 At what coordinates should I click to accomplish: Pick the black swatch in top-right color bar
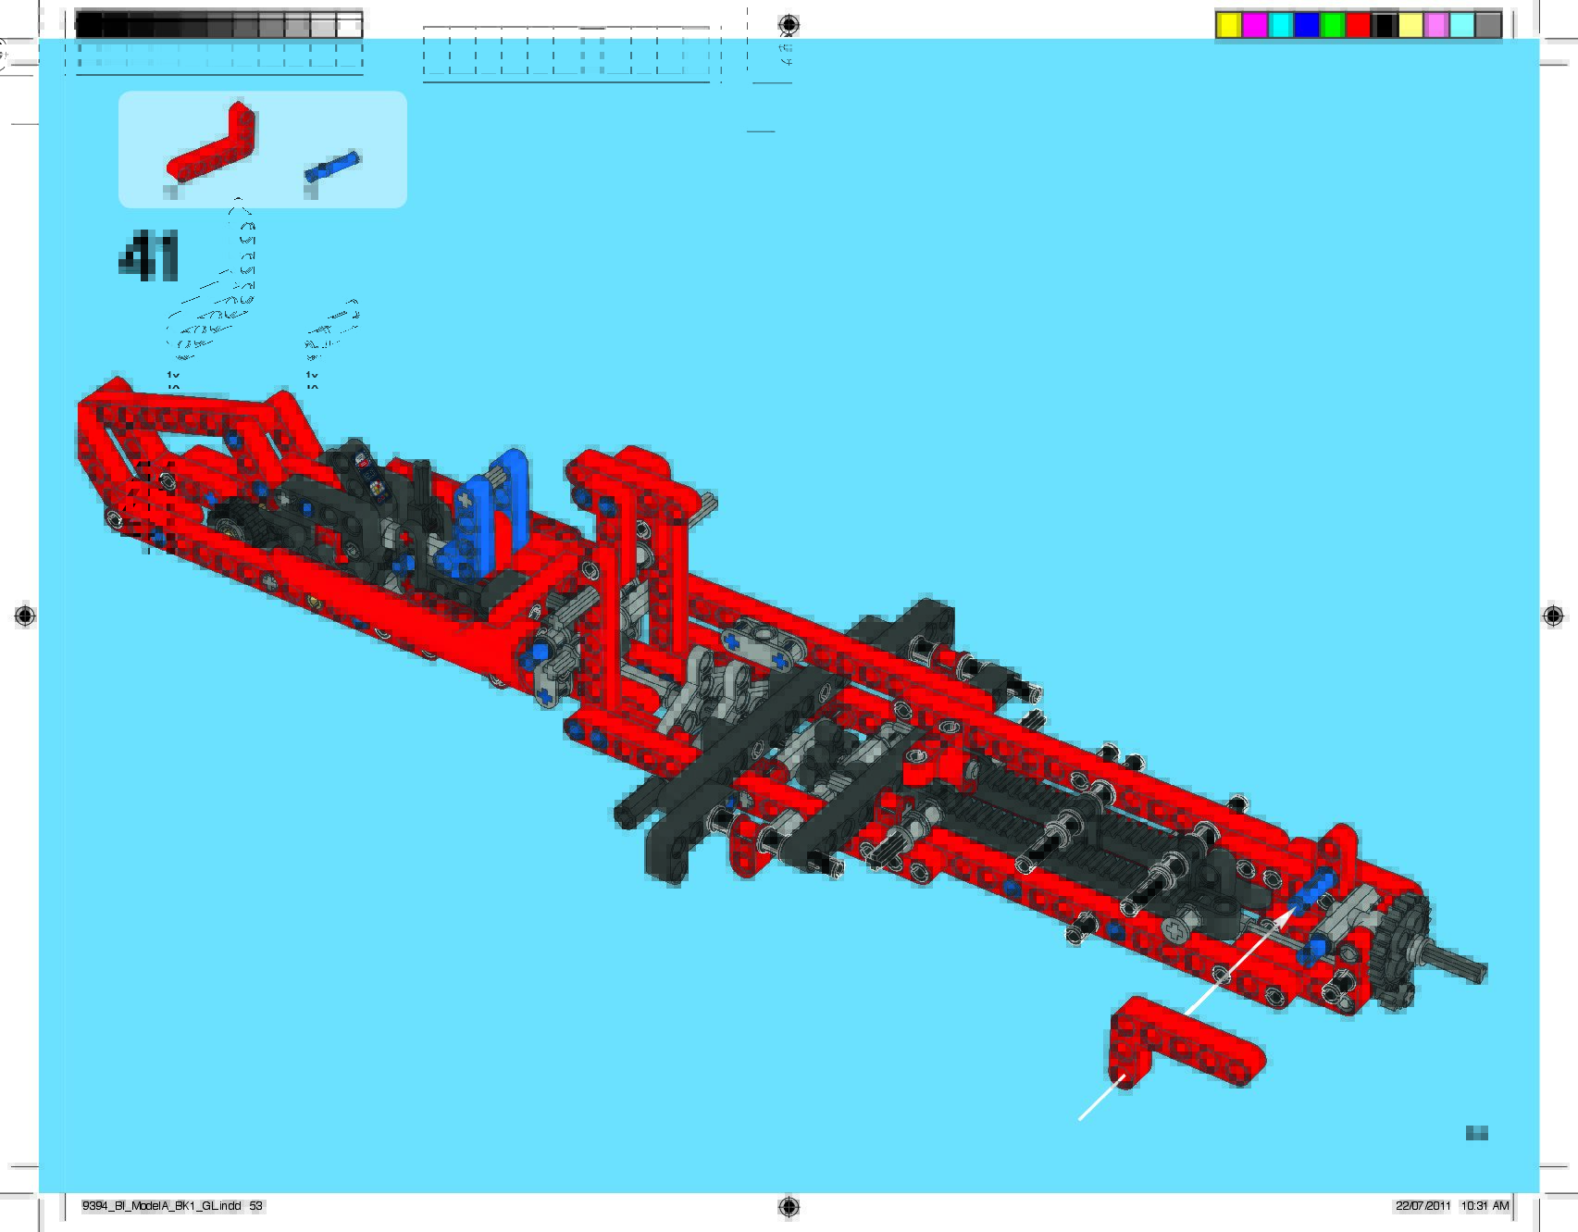(x=1385, y=26)
